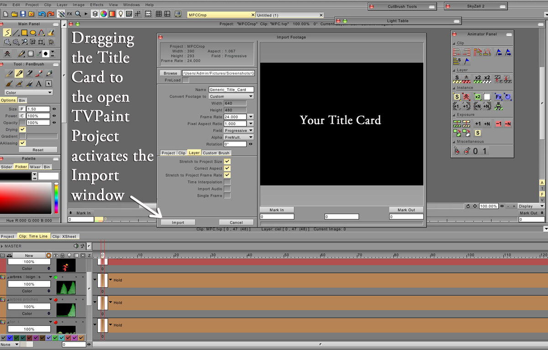The image size is (548, 350).
Task: Select the freehand stroke tool in Main Panel
Action: pos(7,32)
